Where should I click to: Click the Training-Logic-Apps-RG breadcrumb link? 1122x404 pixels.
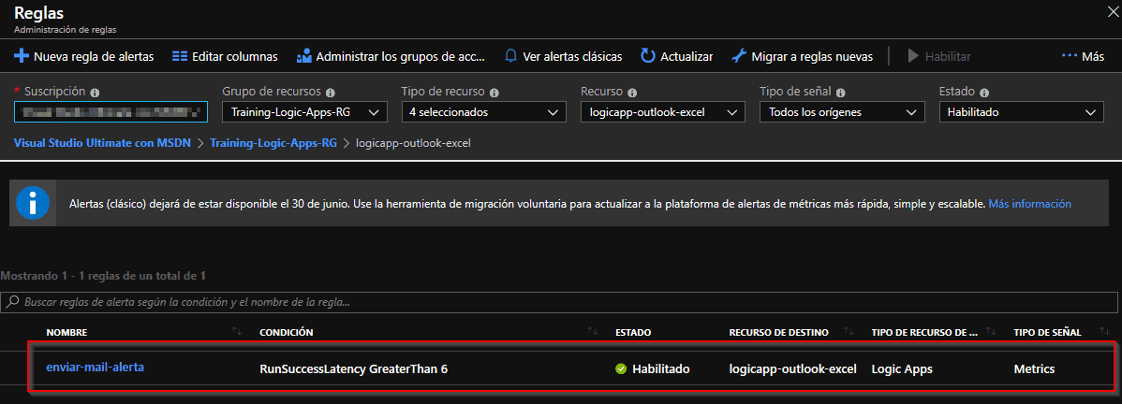pyautogui.click(x=273, y=143)
